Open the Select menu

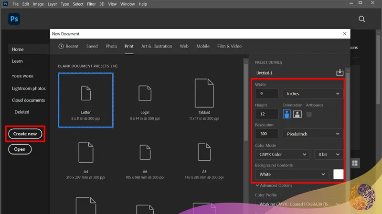[x=78, y=4]
